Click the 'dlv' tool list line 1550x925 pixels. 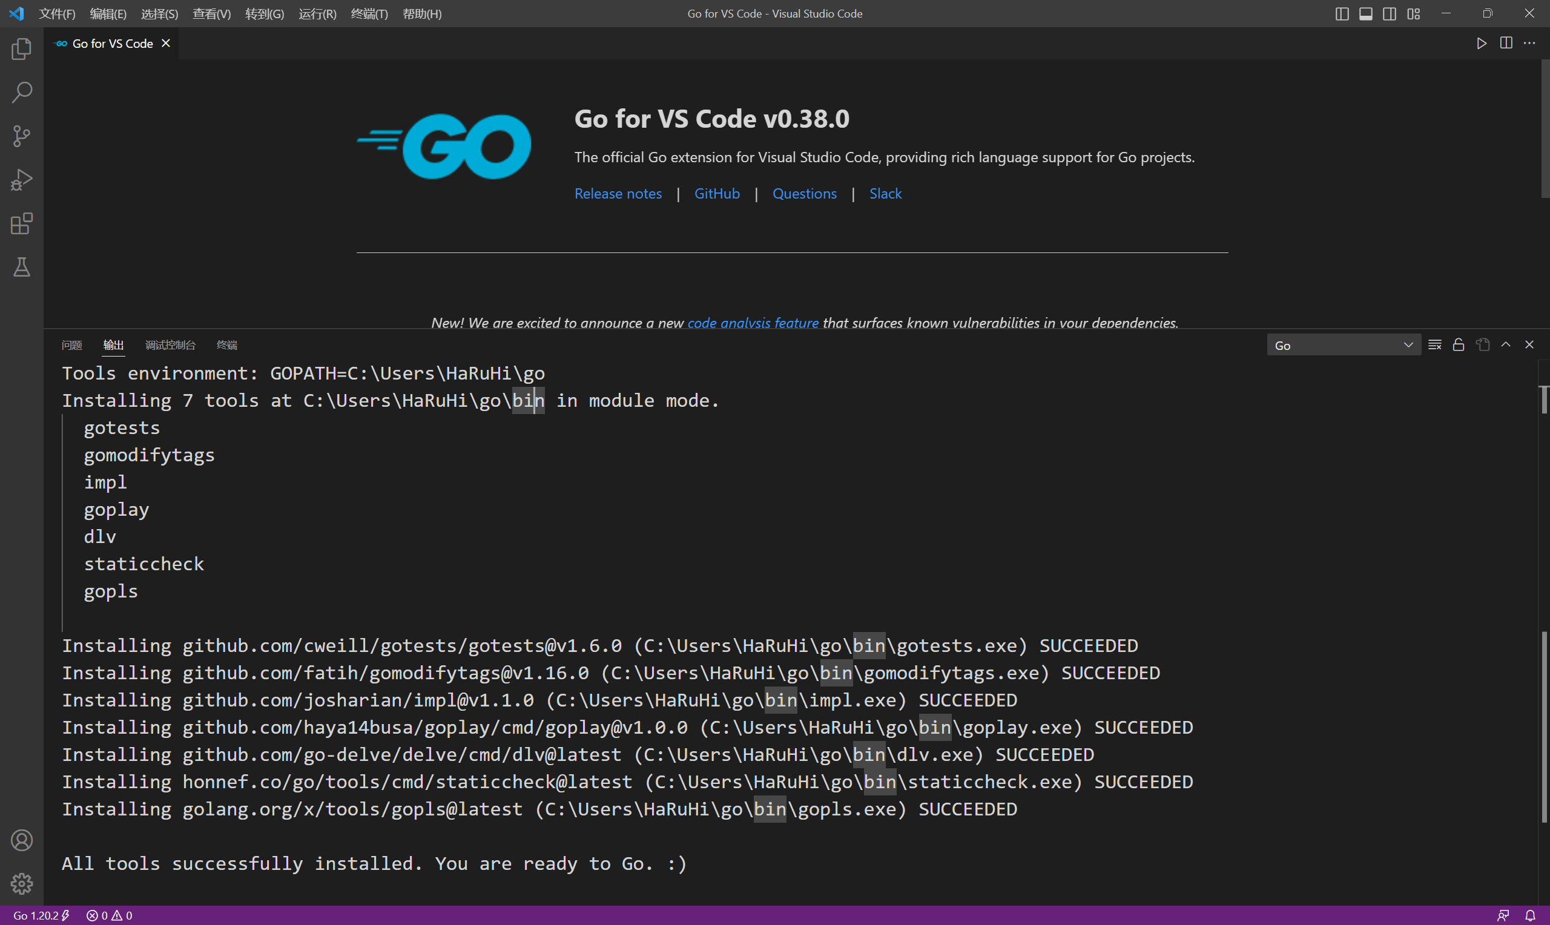[100, 537]
